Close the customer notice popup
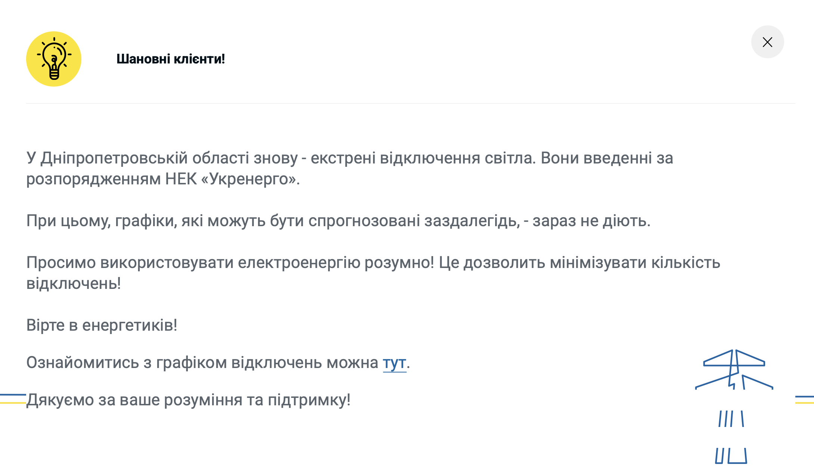Screen dimensions: 814x474 pyautogui.click(x=767, y=42)
